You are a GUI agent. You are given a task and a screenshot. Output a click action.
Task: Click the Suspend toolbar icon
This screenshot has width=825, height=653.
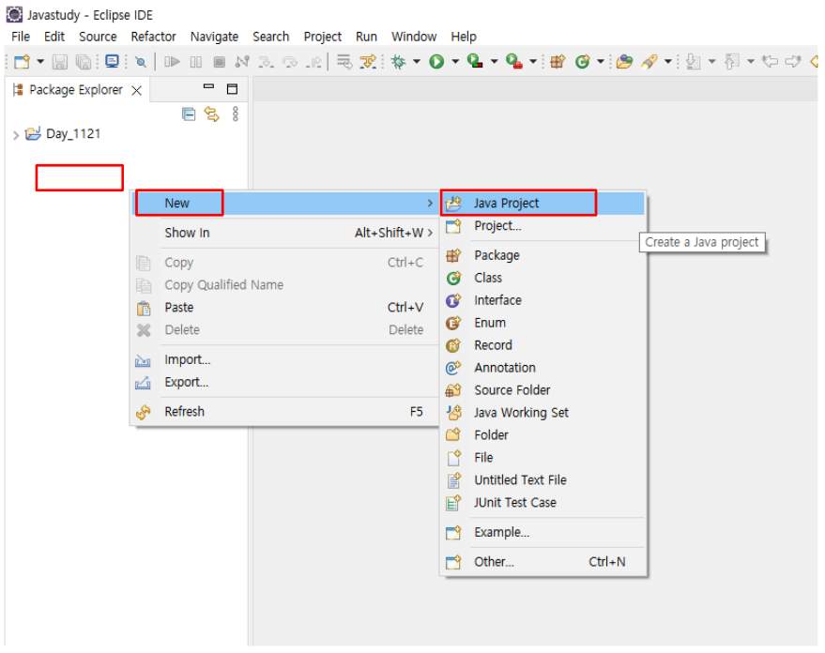pos(196,62)
